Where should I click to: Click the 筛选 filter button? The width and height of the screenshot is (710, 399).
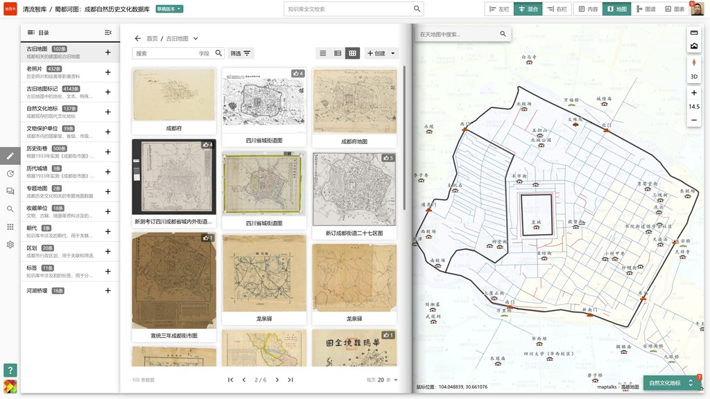coord(241,53)
